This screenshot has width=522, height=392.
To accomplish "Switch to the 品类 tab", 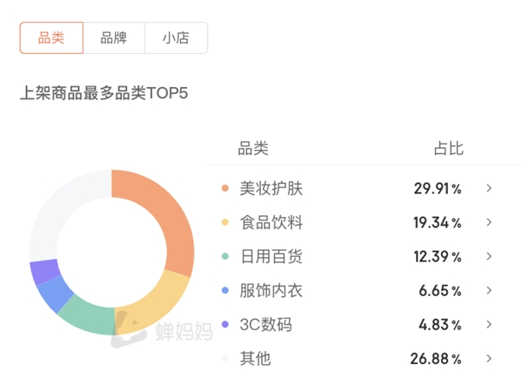I will click(51, 37).
